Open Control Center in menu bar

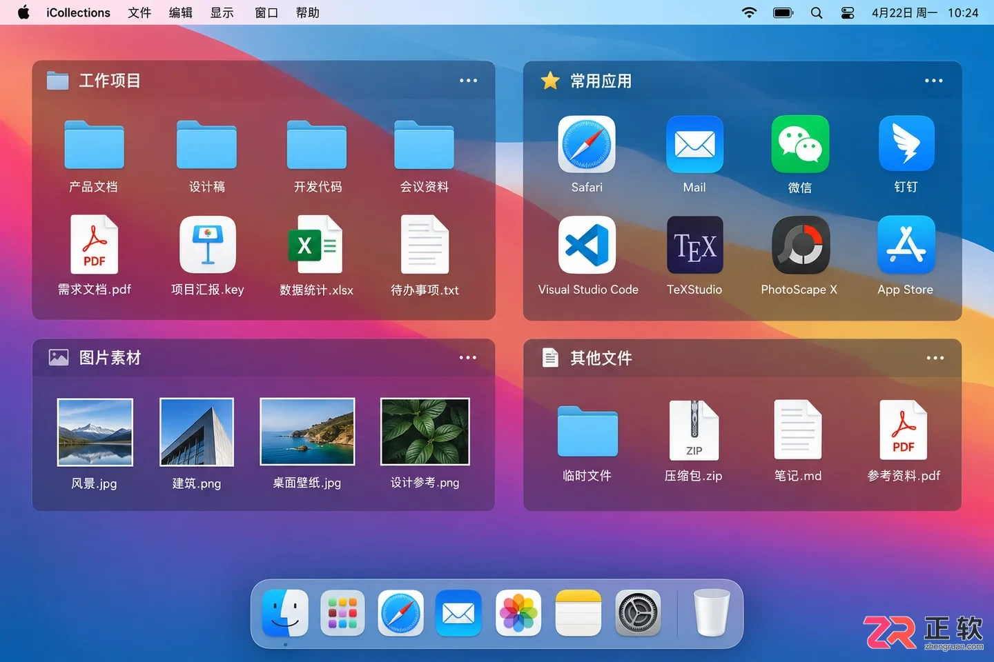848,12
